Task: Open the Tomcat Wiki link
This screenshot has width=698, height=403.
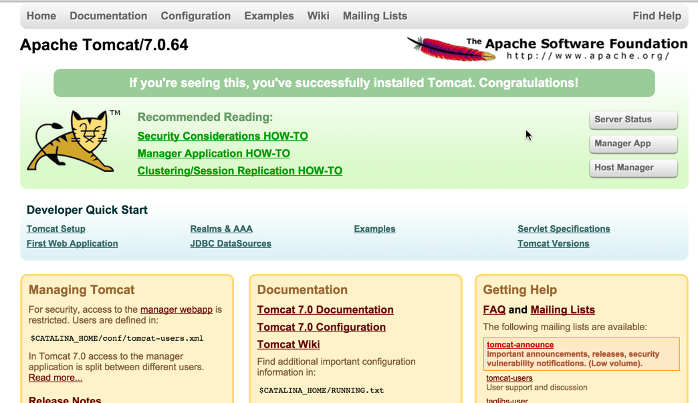Action: [288, 344]
